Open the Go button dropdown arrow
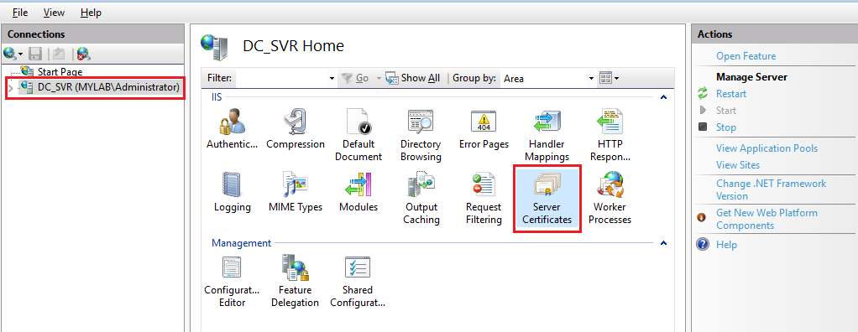 point(378,79)
